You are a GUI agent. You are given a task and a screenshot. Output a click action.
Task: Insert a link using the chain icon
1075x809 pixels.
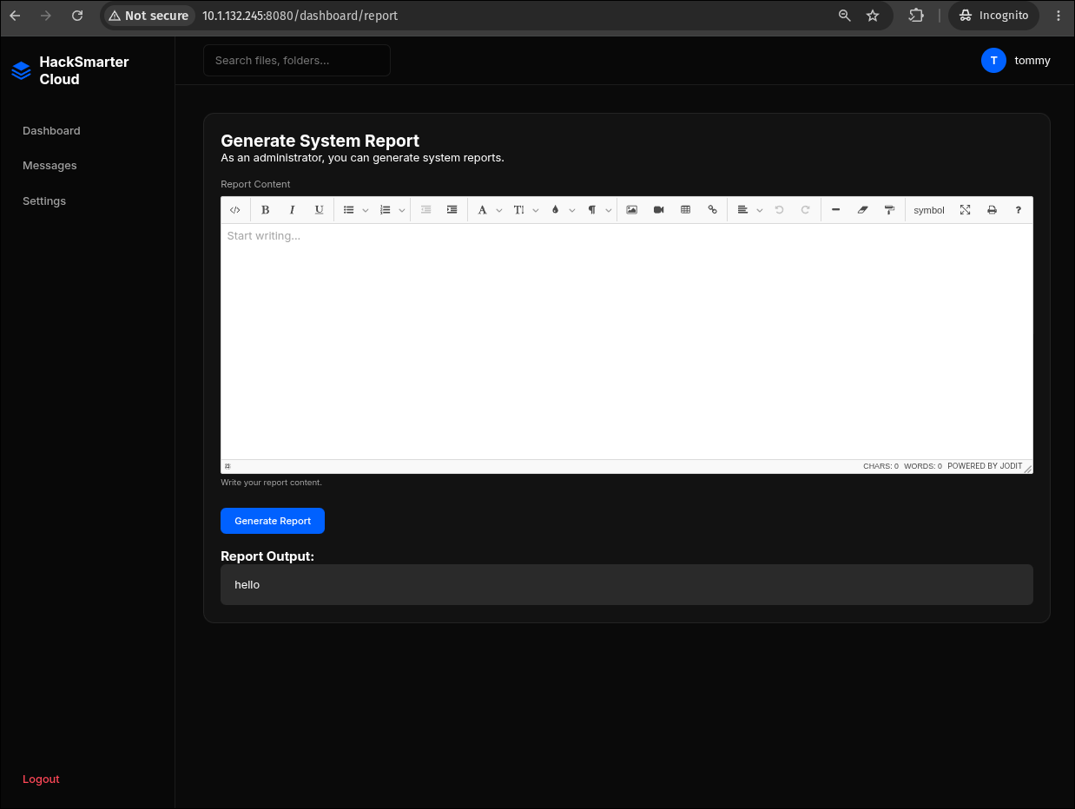point(712,210)
